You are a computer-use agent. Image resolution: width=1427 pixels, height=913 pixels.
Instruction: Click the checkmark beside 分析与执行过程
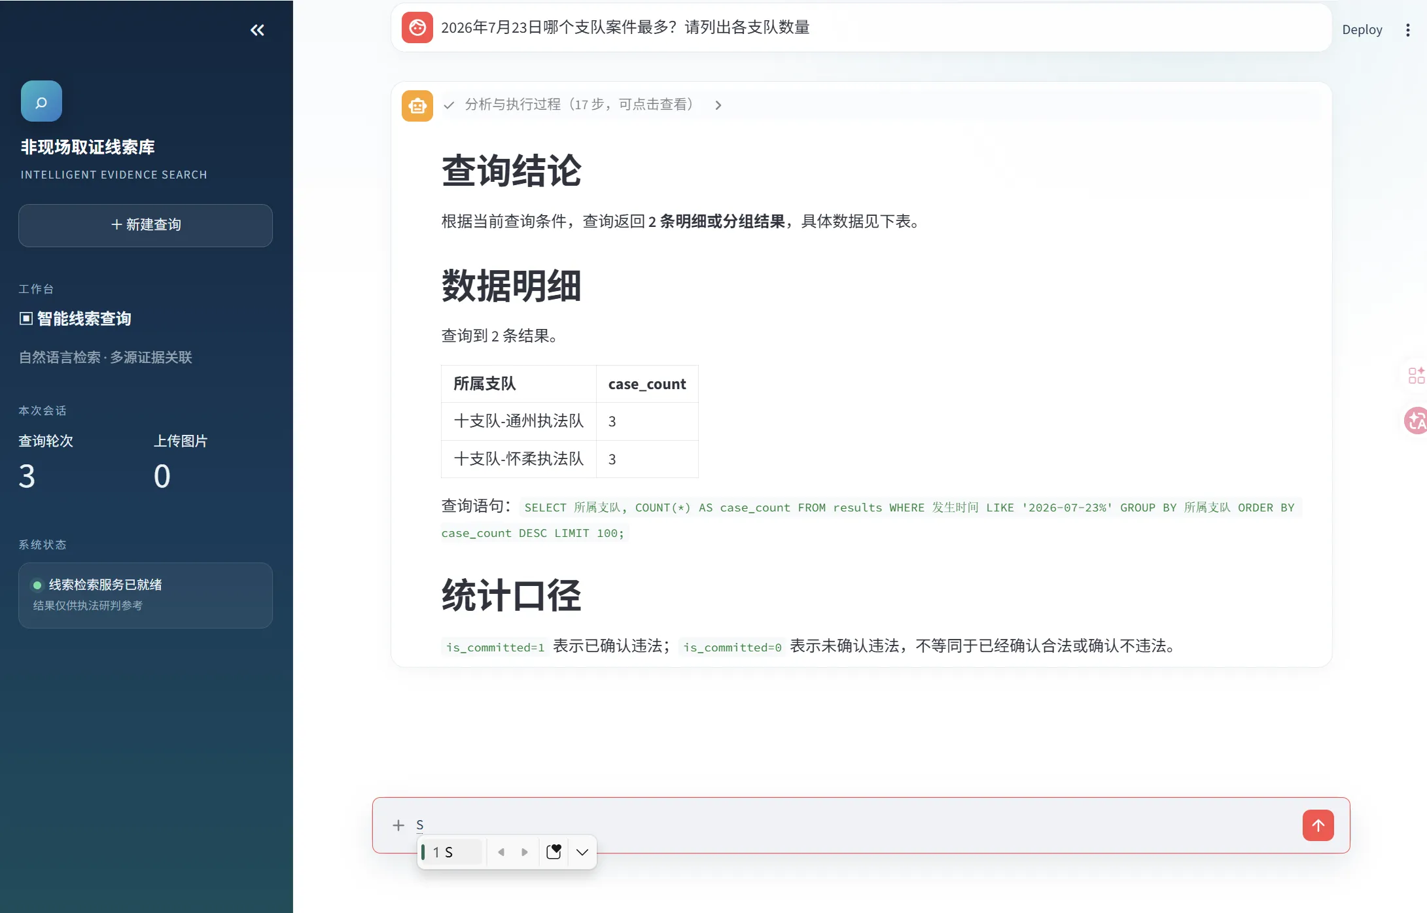[449, 105]
